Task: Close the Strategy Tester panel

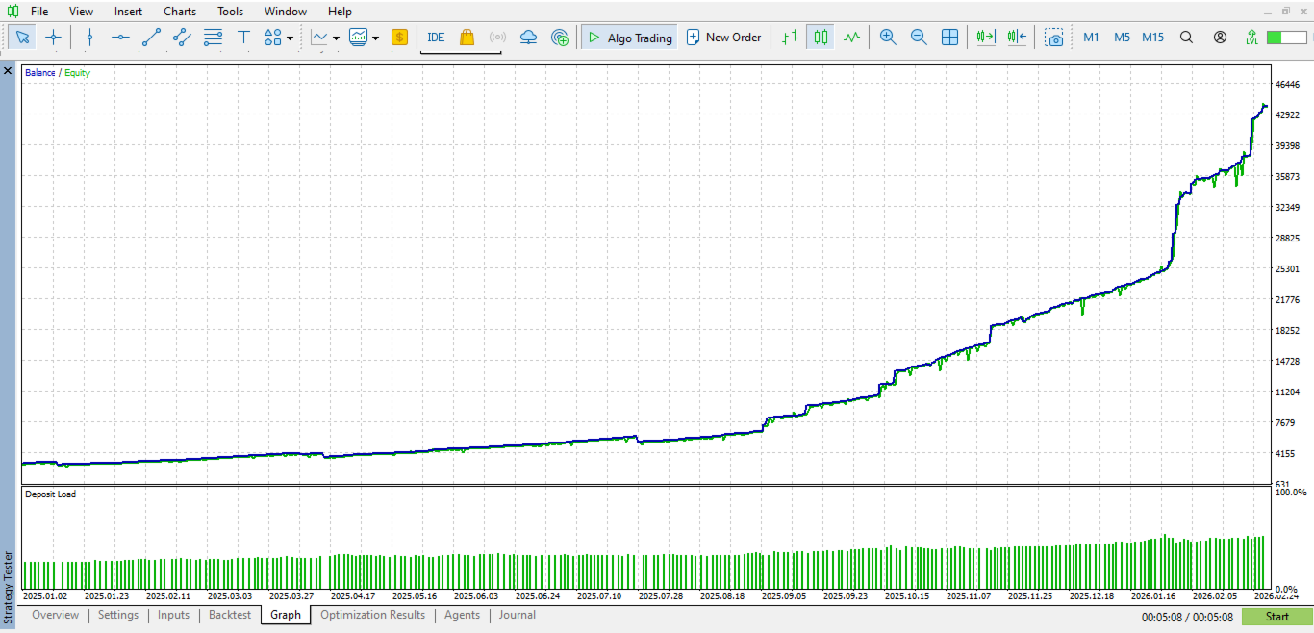Action: pos(8,71)
